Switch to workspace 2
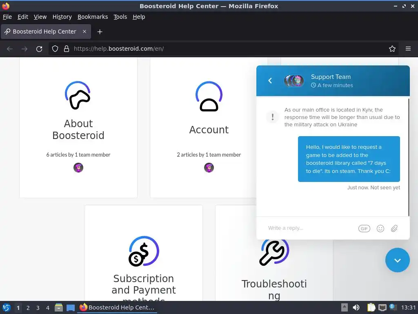Image resolution: width=418 pixels, height=314 pixels. click(28, 308)
